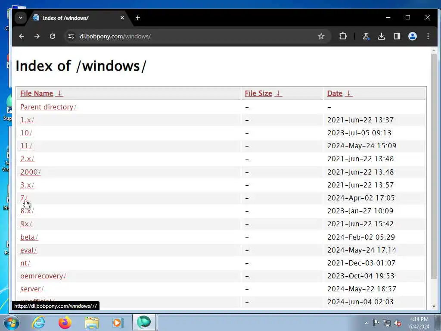Screen dimensions: 441x331
Task: Open the muted volume tray icon
Action: [398, 323]
